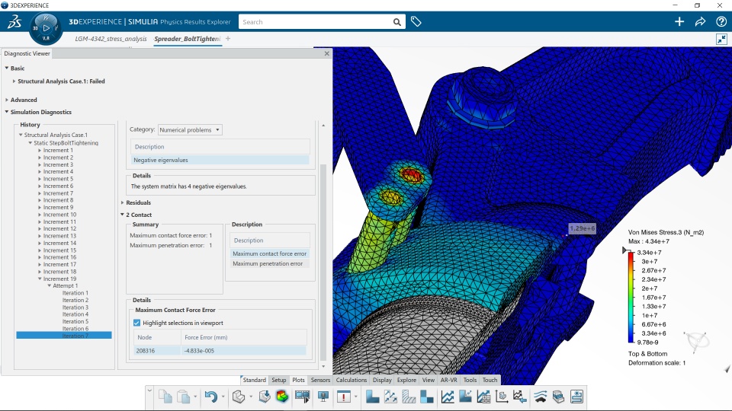Switch to the Sensors tab
732x411 pixels.
click(x=320, y=380)
